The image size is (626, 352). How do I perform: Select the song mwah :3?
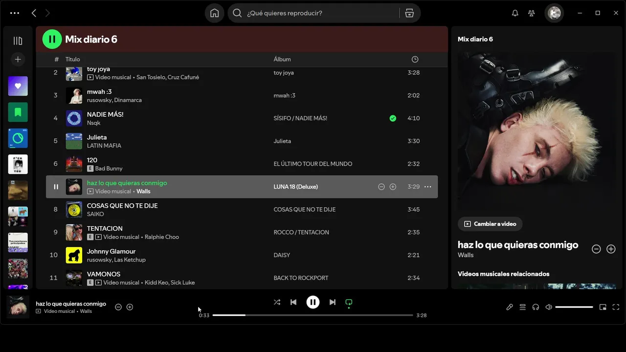[x=99, y=92]
